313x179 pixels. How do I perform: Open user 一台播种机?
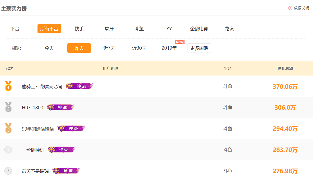coord(33,150)
